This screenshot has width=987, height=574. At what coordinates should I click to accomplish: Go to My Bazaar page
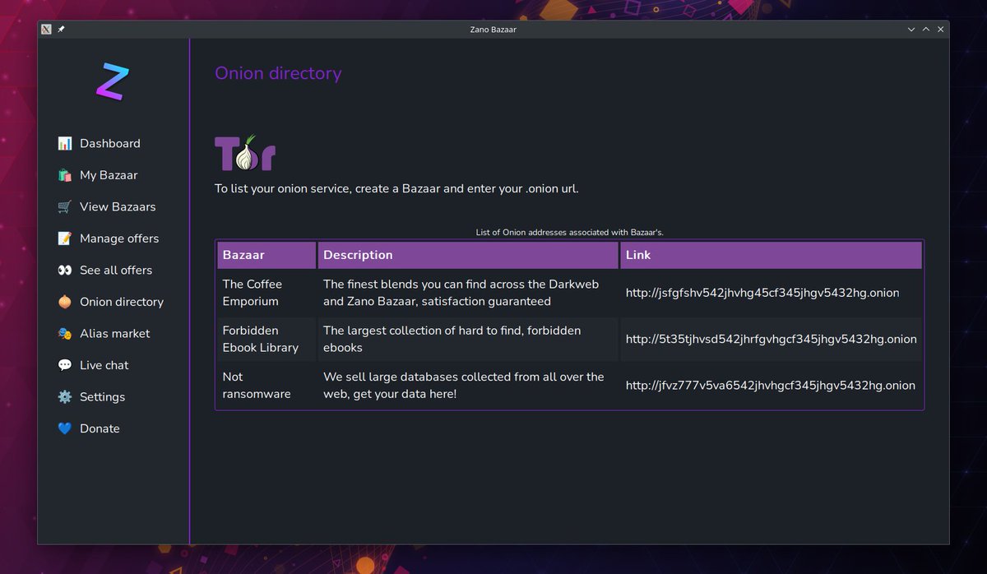(x=109, y=175)
